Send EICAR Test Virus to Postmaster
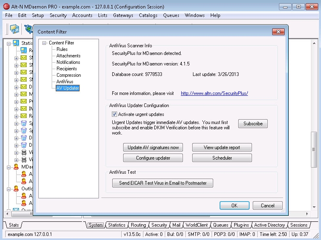This screenshot has height=240, width=321. 163,183
